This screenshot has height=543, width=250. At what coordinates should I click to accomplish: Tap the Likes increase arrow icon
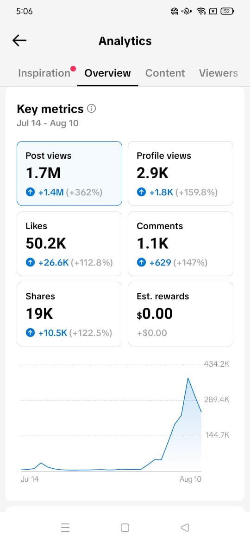[31, 263]
